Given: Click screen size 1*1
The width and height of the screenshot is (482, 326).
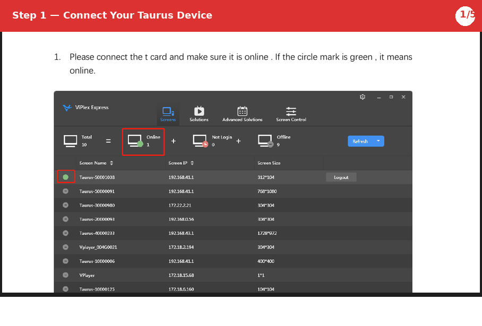Looking at the screenshot, I should pyautogui.click(x=261, y=275).
